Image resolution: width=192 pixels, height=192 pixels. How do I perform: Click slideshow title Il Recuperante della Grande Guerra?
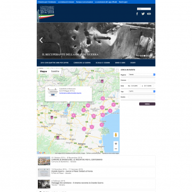pyautogui.click(x=70, y=54)
